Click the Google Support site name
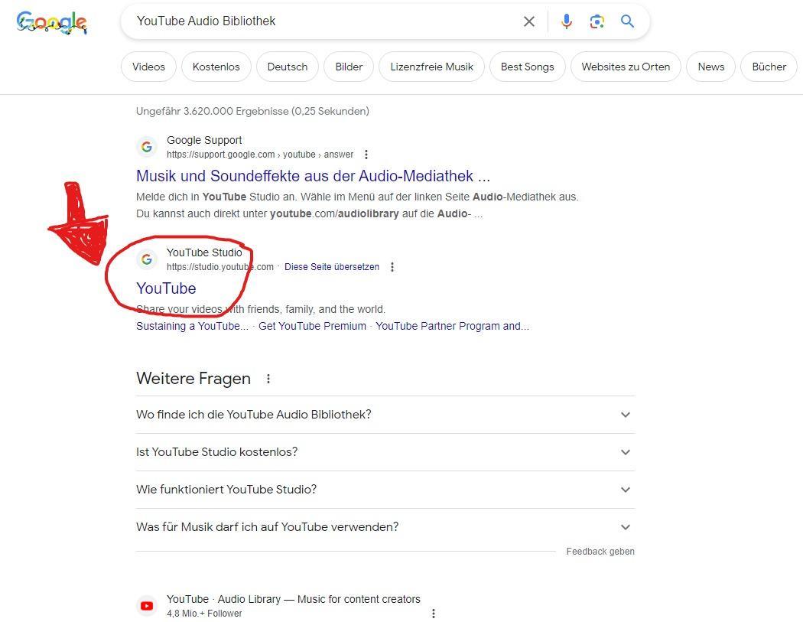This screenshot has width=803, height=622. [x=204, y=140]
